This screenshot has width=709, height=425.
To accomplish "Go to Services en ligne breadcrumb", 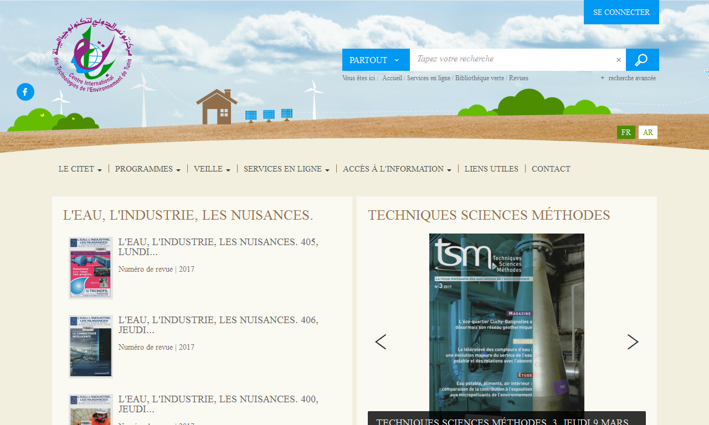I will click(x=429, y=78).
